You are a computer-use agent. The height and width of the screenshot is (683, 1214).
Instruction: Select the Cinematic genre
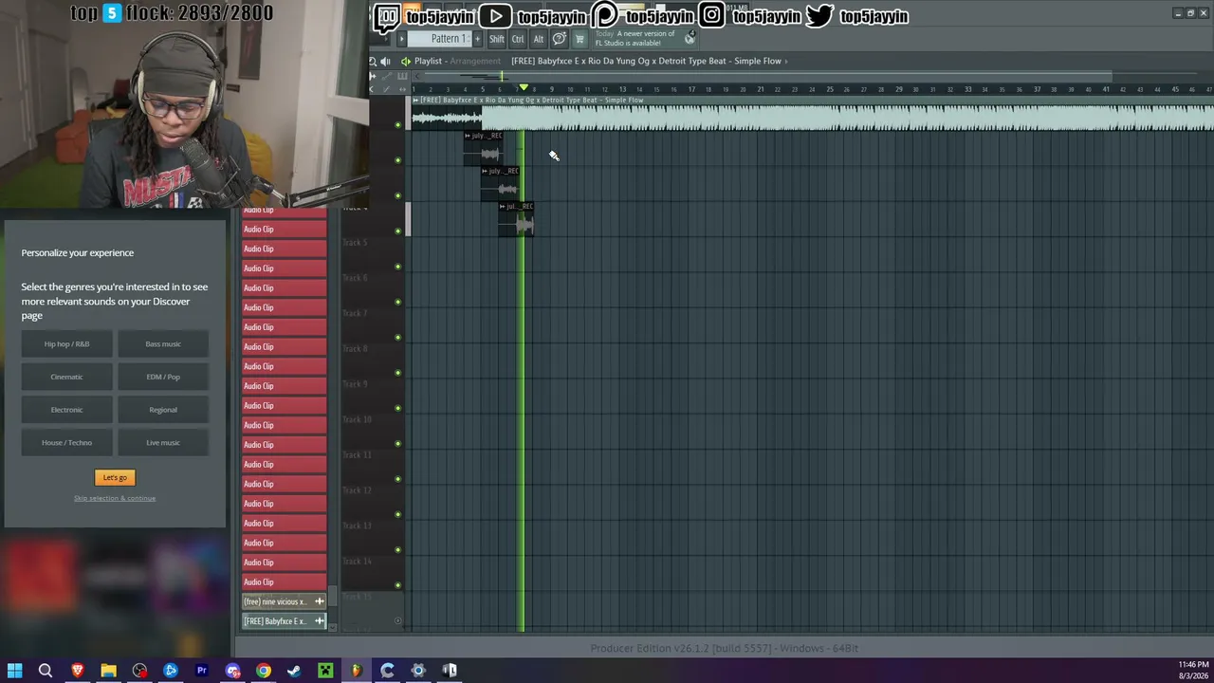click(66, 377)
